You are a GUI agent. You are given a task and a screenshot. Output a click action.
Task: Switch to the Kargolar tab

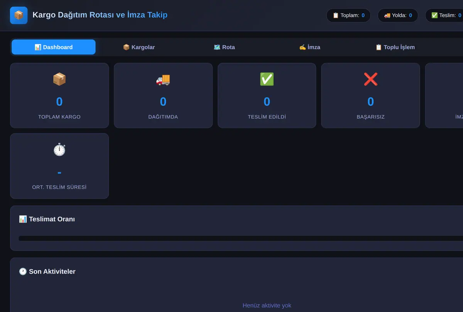pyautogui.click(x=139, y=47)
